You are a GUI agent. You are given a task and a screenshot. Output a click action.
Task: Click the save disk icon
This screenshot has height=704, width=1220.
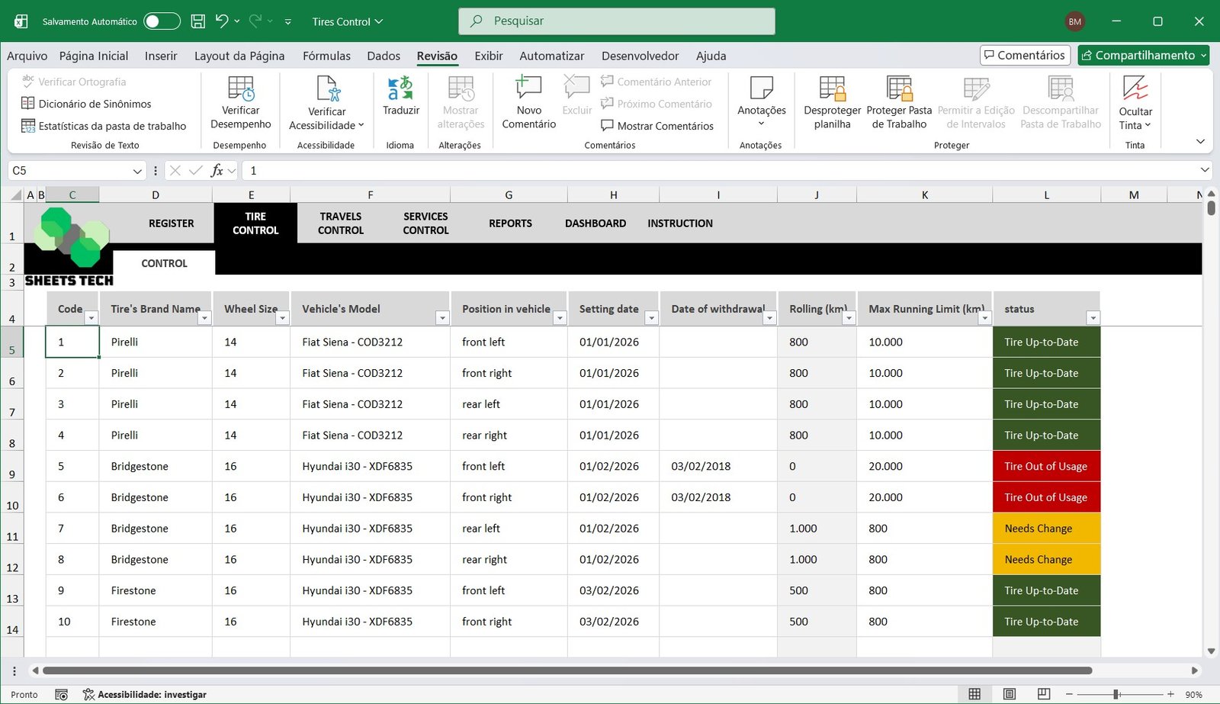click(197, 21)
